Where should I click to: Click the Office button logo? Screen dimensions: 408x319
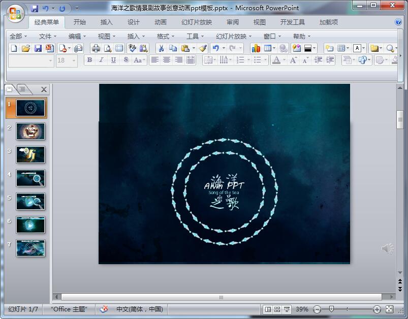[15, 13]
